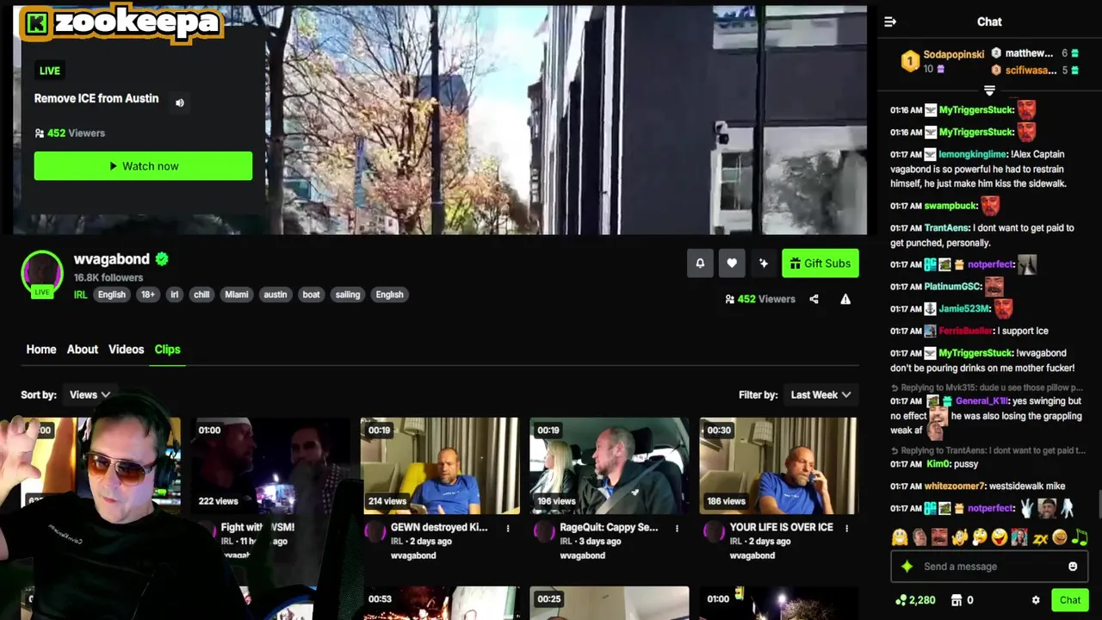Open the chat shop store icon

[x=956, y=600]
